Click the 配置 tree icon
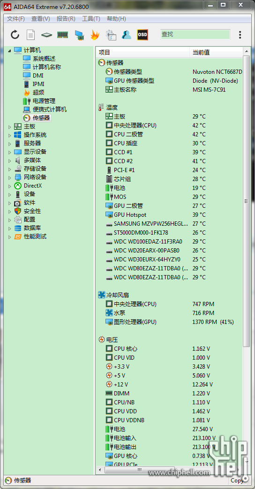The height and width of the screenshot is (489, 255). pos(18,220)
